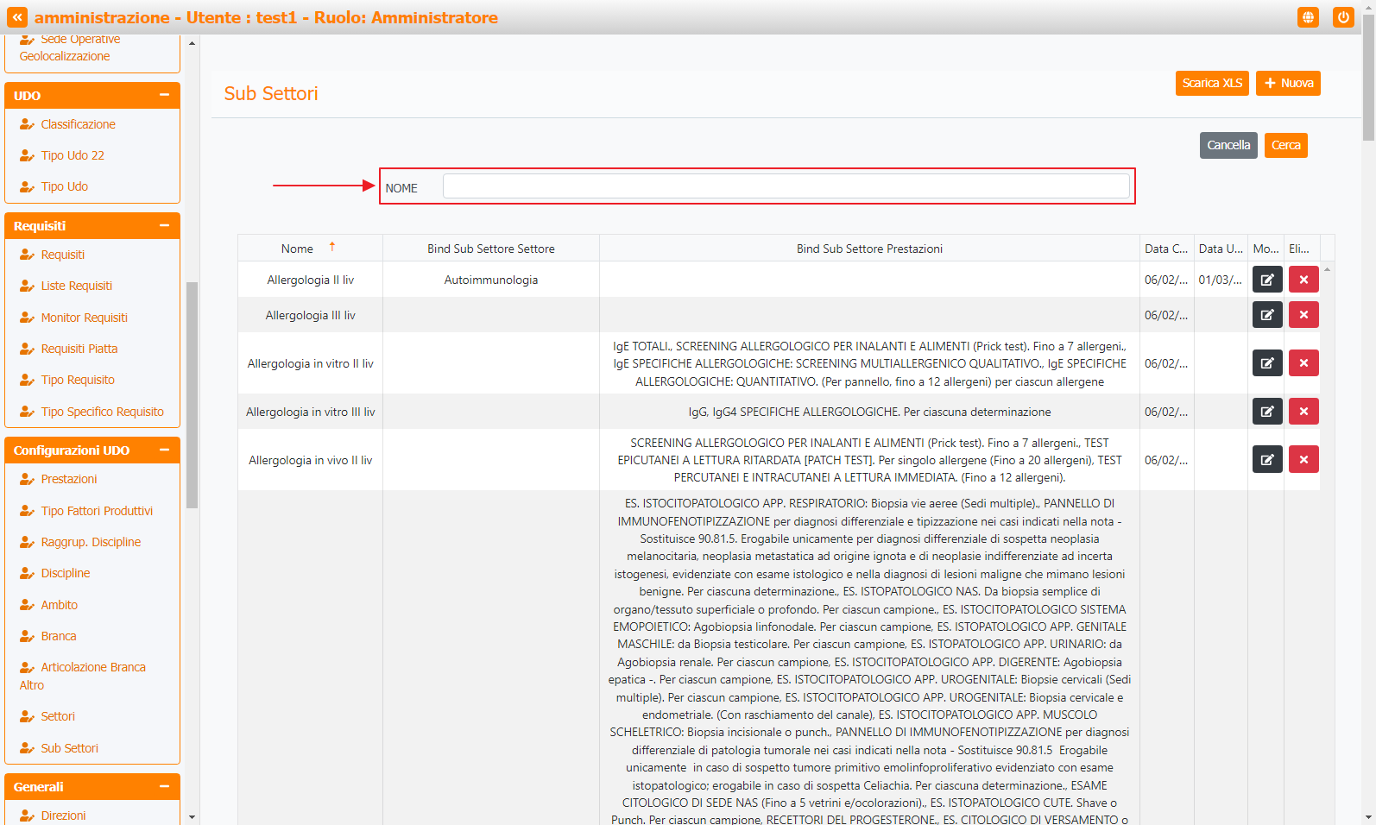
Task: Edit the Allergologia in vitro III liv row
Action: click(1266, 412)
